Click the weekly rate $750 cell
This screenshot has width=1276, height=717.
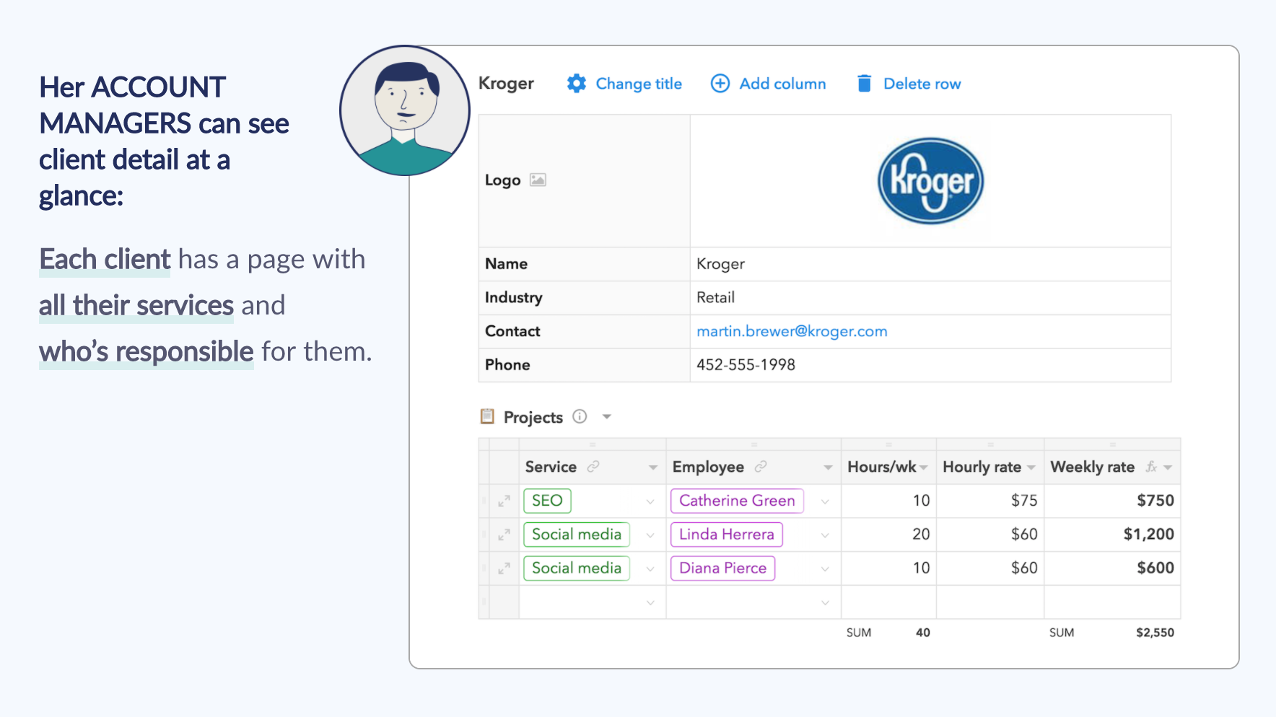pyautogui.click(x=1112, y=501)
